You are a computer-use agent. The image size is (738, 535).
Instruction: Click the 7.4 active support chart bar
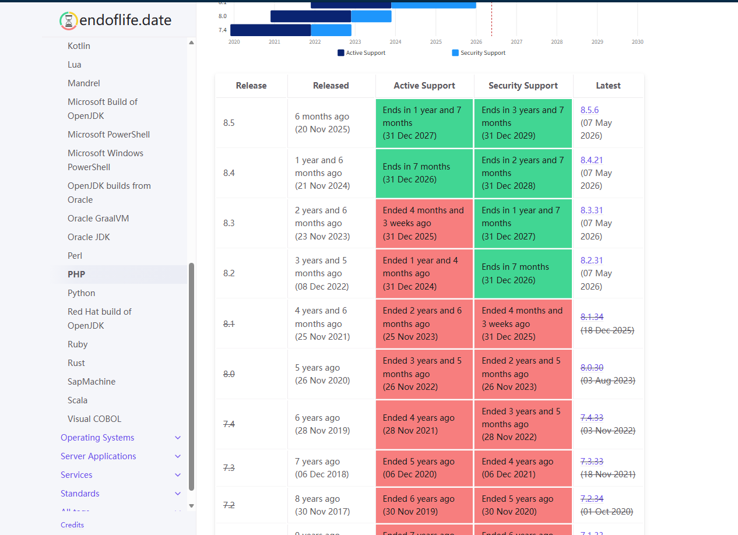click(270, 30)
